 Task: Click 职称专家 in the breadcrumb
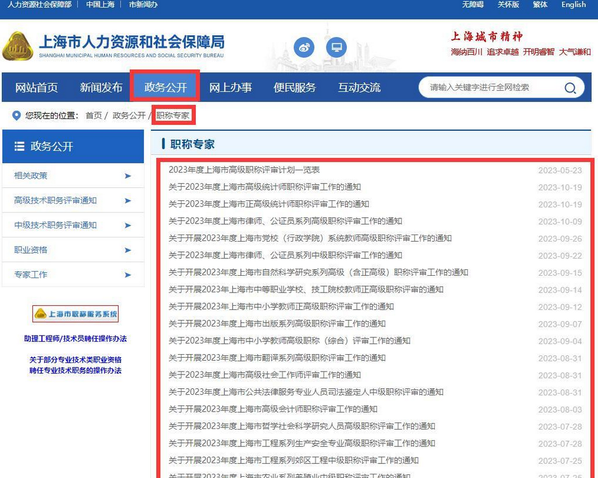[x=173, y=115]
